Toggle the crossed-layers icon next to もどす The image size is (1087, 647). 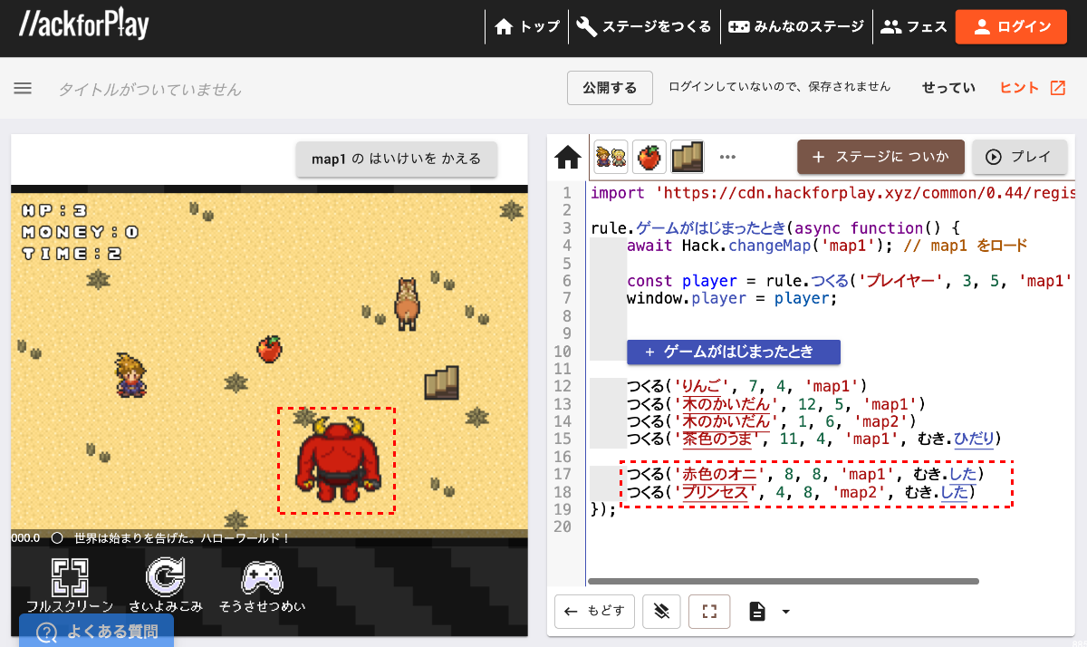661,612
